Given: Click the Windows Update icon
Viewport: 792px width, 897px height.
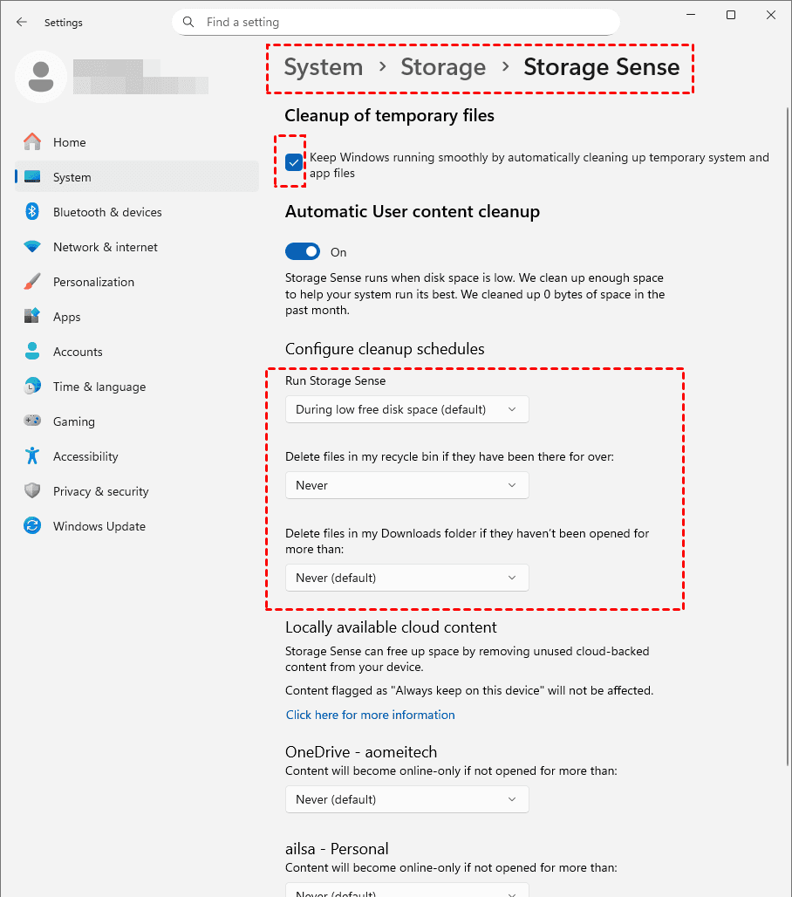Looking at the screenshot, I should coord(32,526).
